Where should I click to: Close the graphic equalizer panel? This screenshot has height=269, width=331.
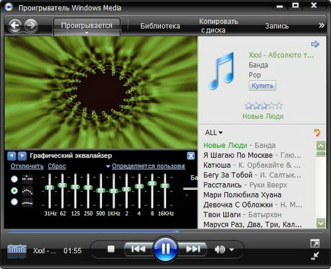(x=191, y=156)
